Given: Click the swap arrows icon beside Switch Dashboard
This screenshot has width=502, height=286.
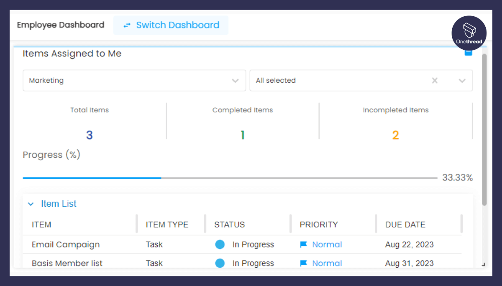Looking at the screenshot, I should click(127, 25).
